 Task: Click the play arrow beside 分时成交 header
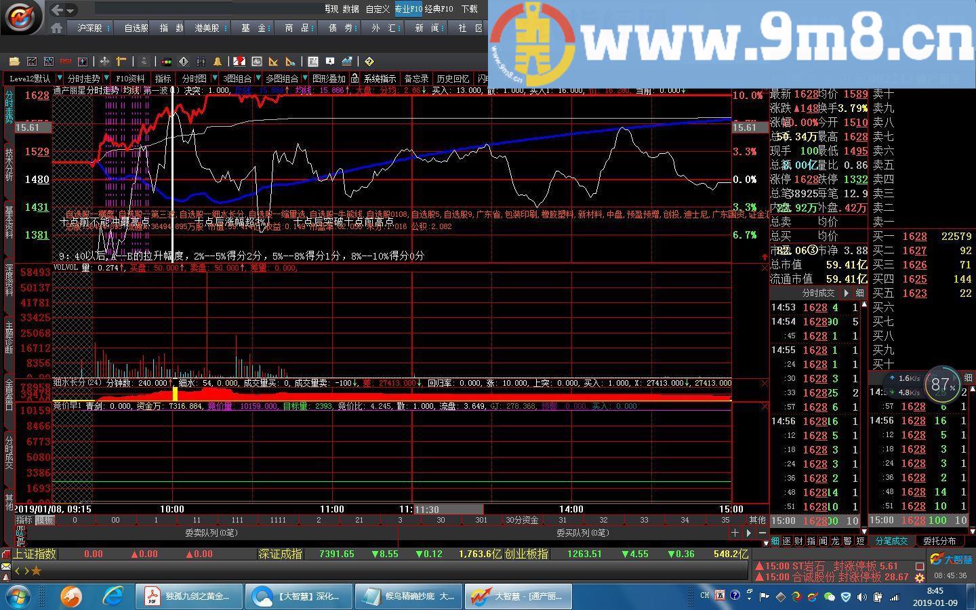pos(845,293)
